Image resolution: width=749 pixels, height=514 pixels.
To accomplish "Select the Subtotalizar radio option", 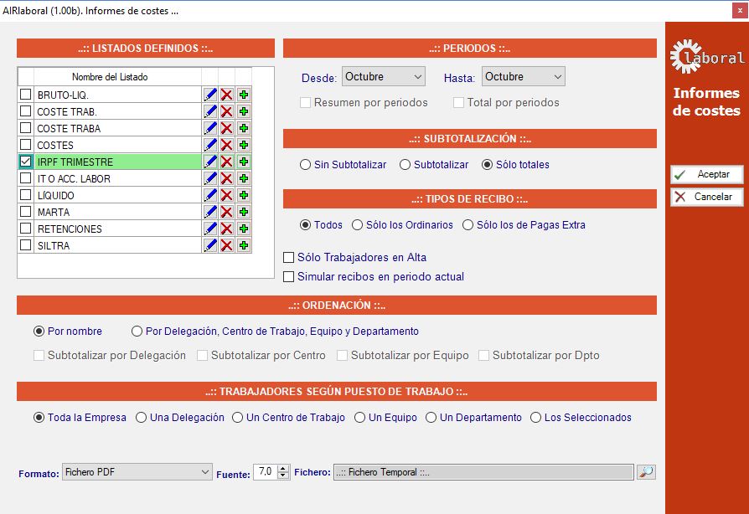I will 405,165.
